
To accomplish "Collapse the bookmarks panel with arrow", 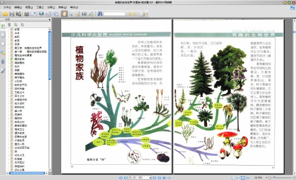I will [49, 19].
